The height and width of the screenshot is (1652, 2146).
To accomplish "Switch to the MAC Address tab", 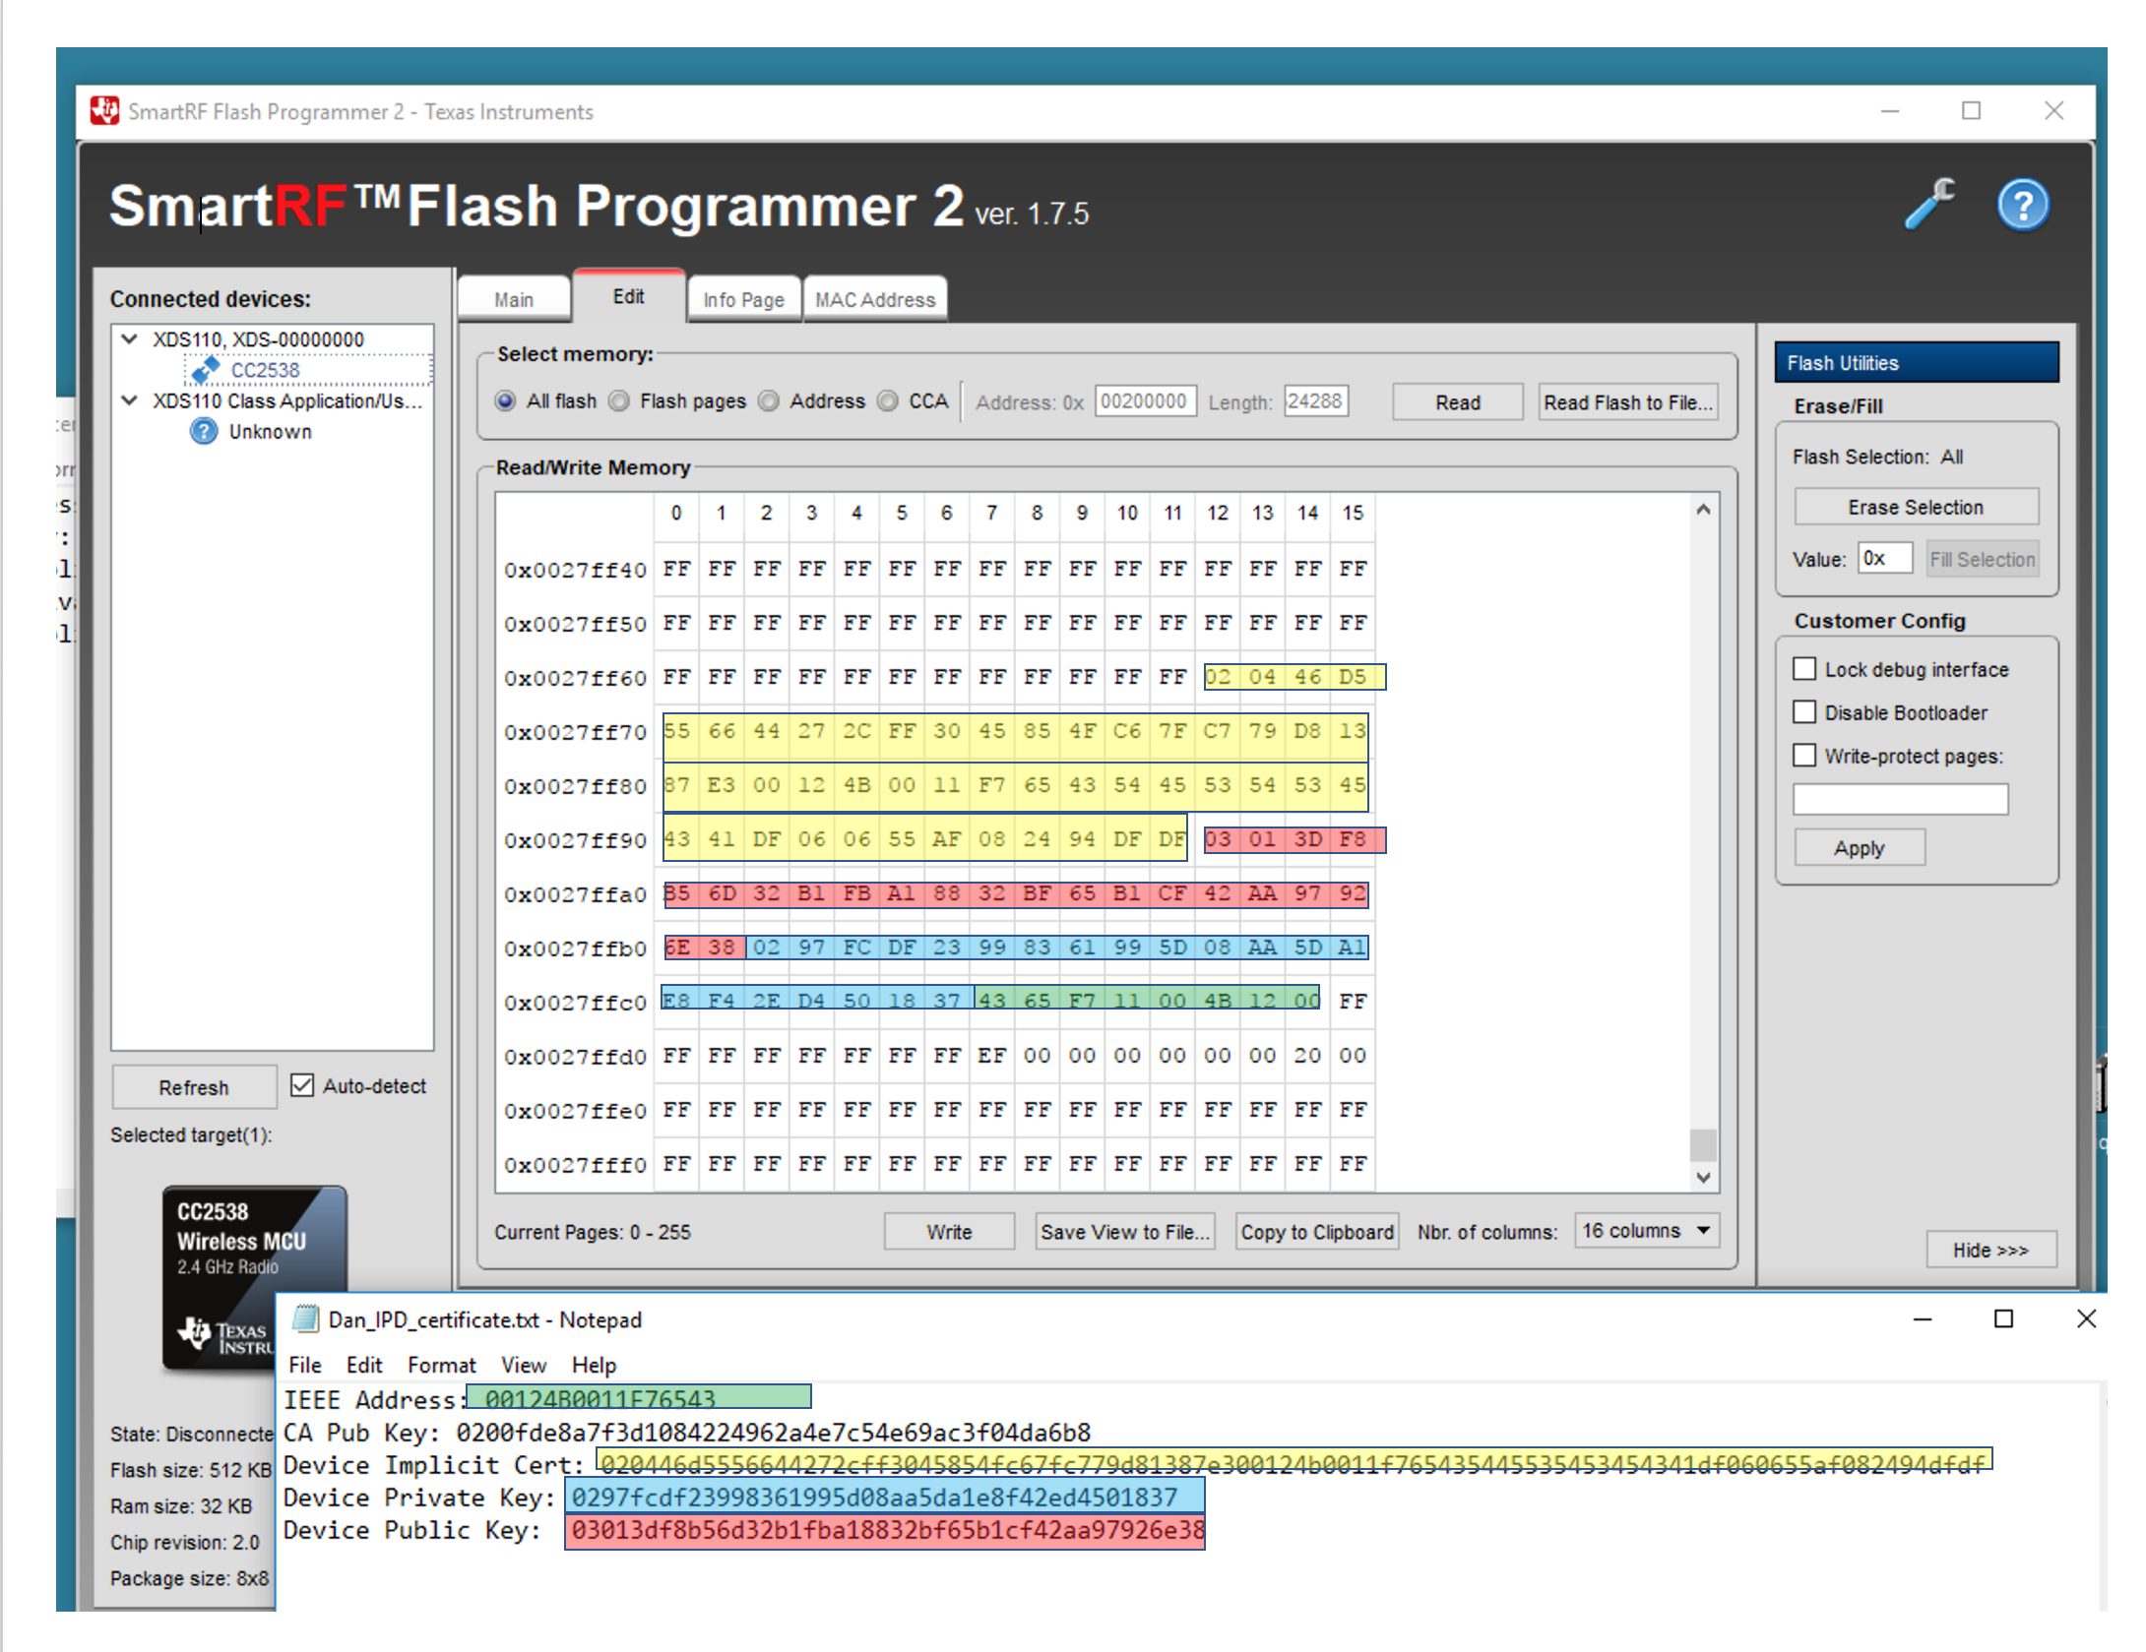I will [x=874, y=299].
